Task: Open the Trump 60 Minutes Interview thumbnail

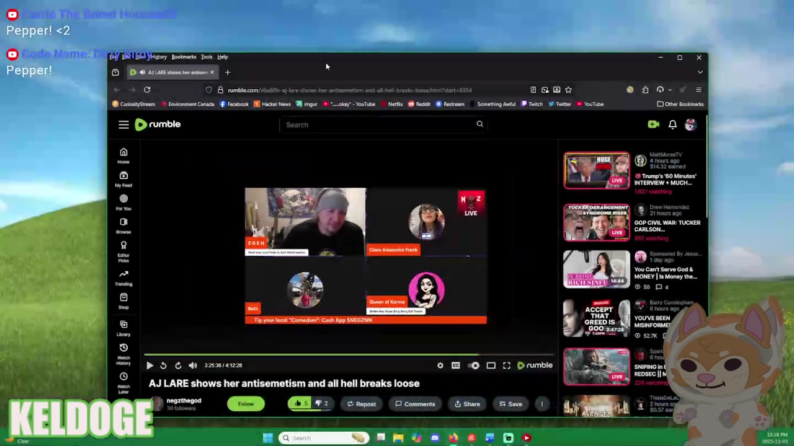Action: point(596,170)
